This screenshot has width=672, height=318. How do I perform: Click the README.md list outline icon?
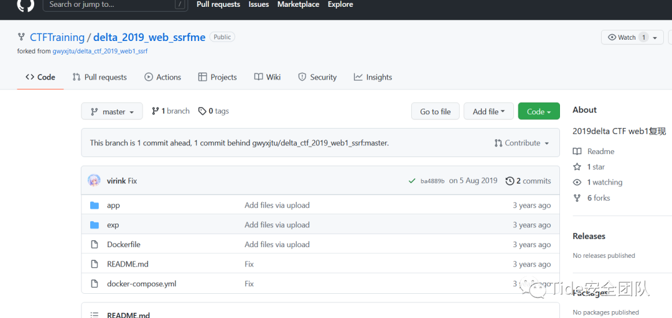[x=95, y=316]
